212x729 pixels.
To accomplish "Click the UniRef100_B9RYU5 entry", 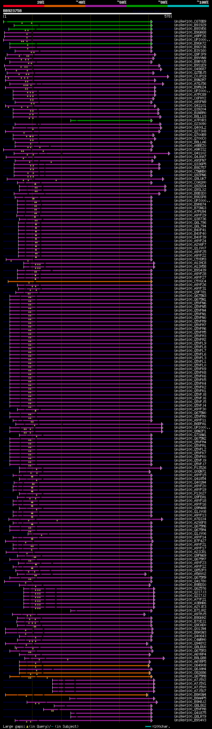I will pyautogui.click(x=190, y=62).
